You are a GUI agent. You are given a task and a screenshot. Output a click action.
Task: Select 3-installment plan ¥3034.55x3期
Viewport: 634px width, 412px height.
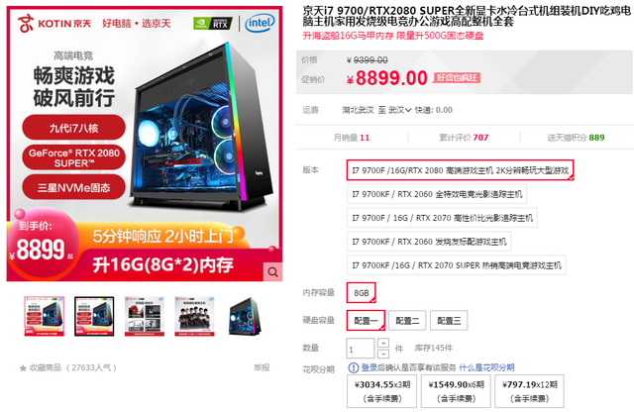(381, 391)
